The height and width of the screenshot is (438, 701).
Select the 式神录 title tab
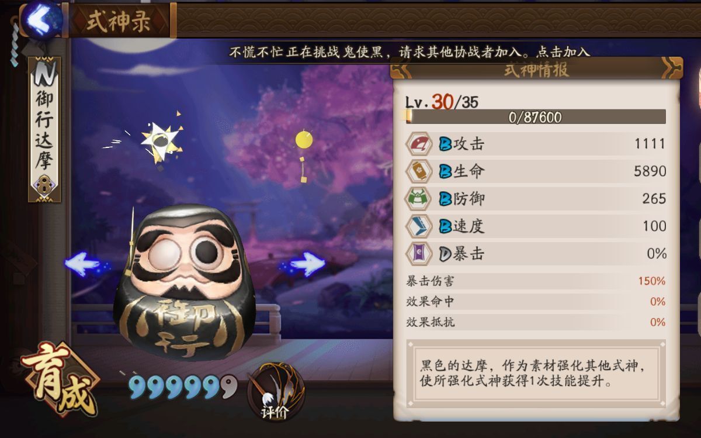119,21
